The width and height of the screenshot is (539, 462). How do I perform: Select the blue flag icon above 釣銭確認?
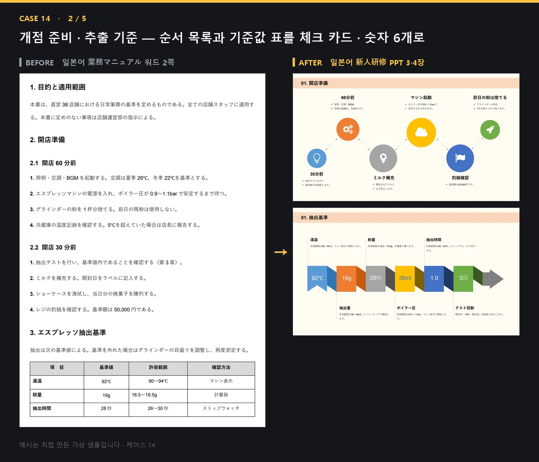460,158
